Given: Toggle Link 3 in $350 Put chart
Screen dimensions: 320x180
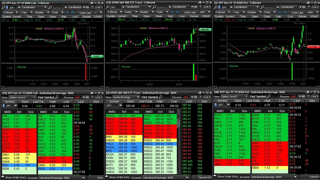Looking at the screenshot, I should 315,7.
